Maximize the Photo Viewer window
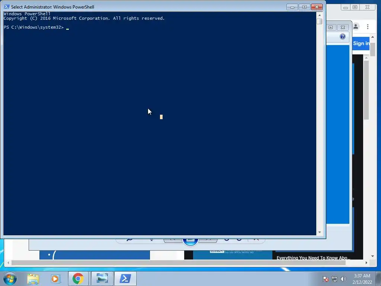 [331, 27]
